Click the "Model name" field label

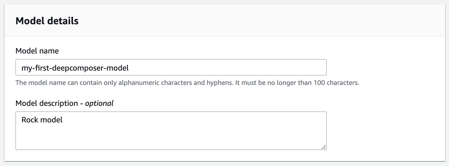click(x=37, y=51)
